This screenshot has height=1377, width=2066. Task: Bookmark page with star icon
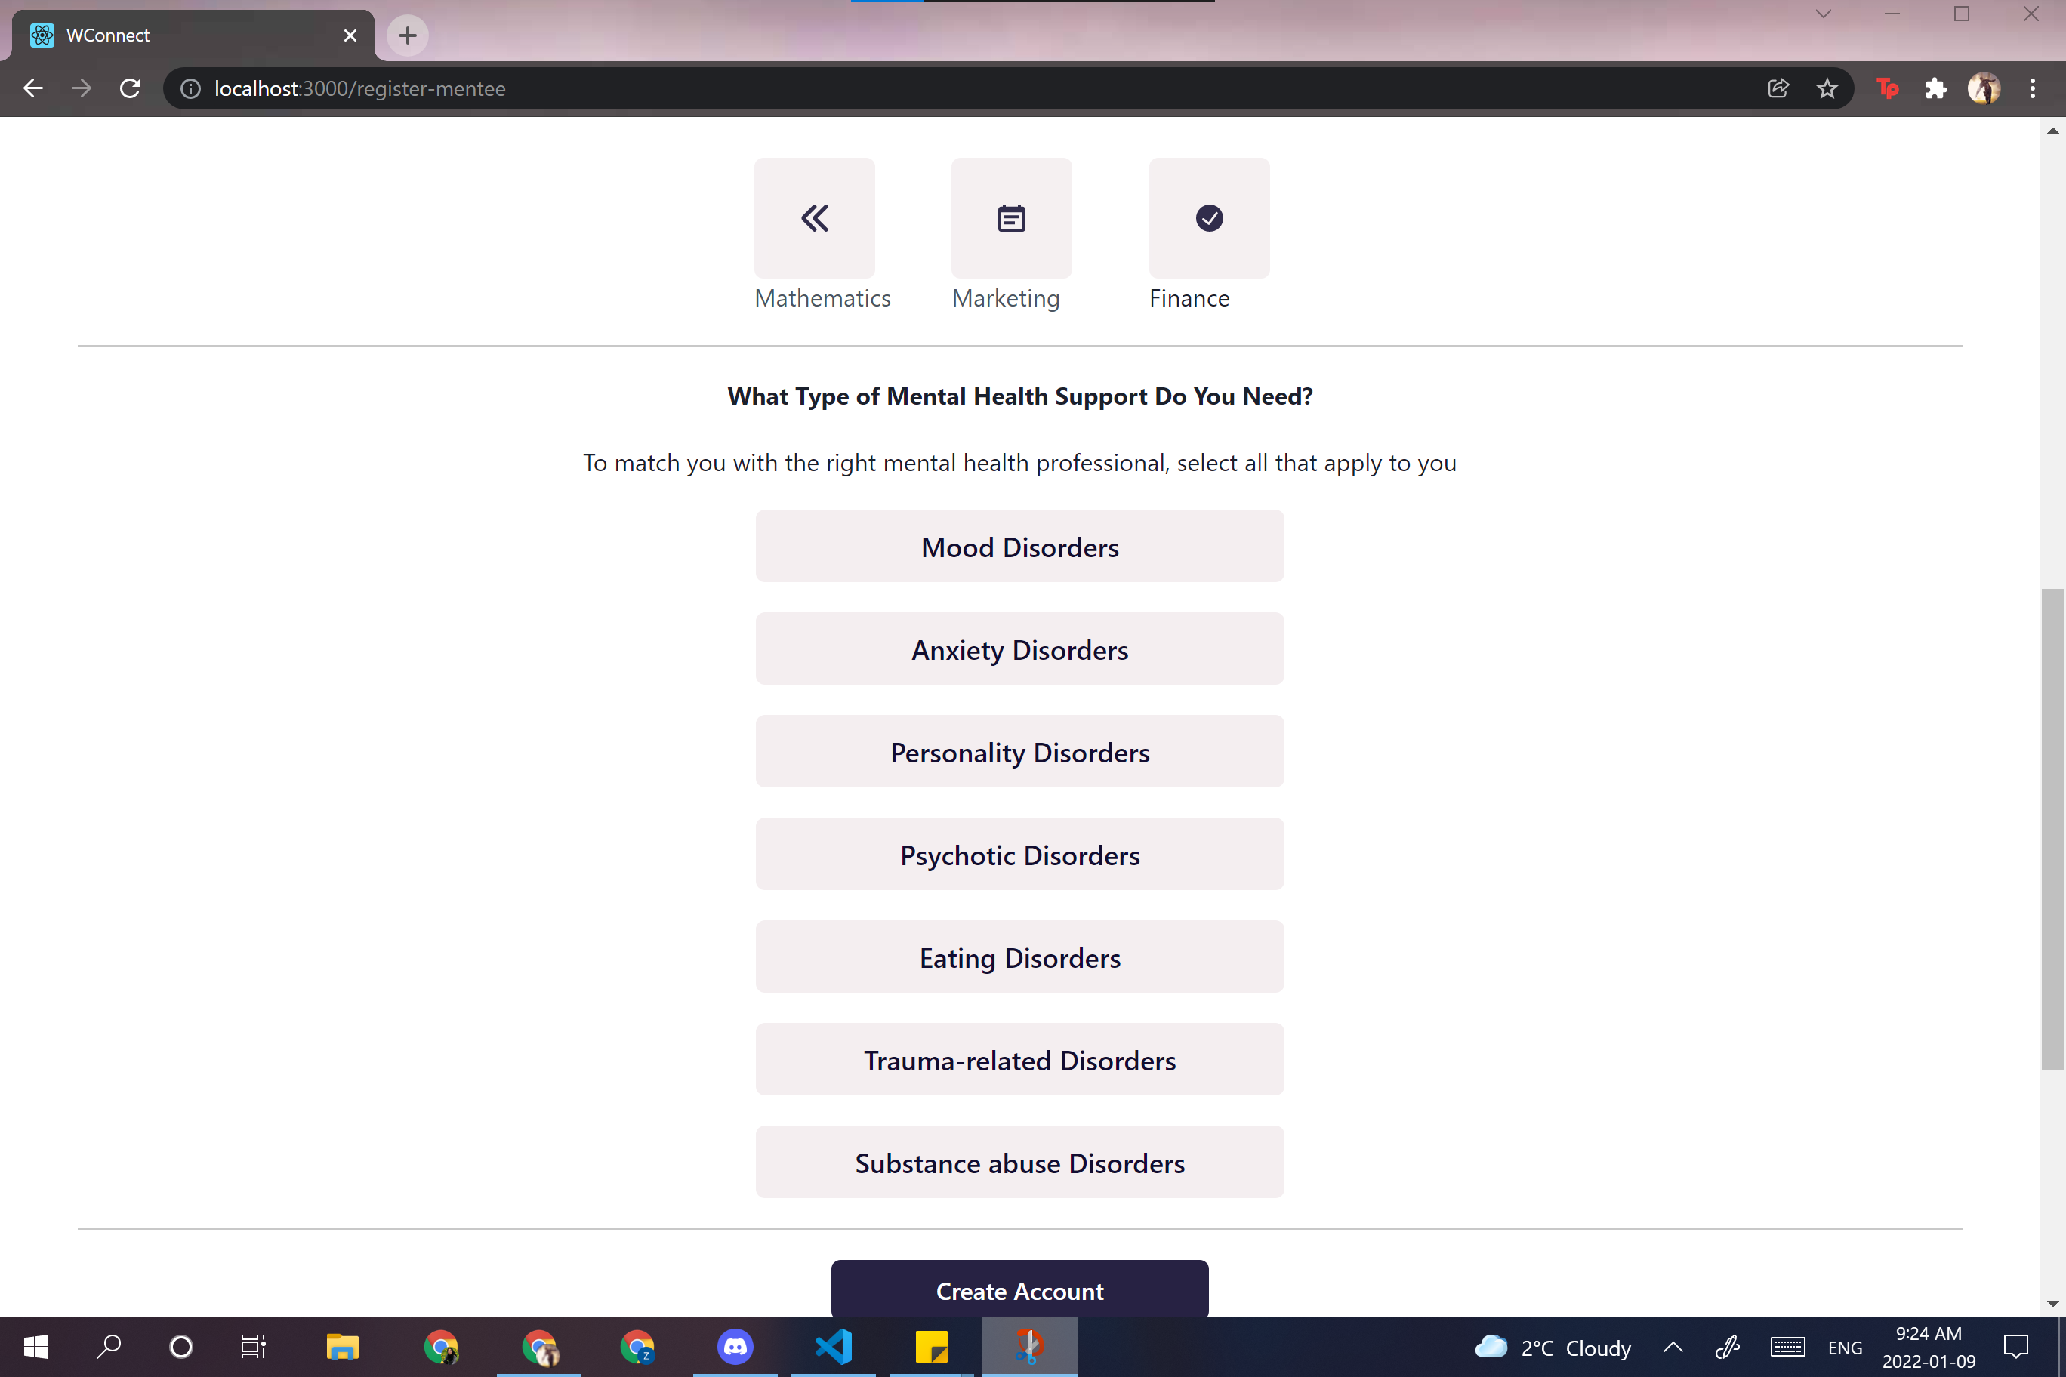click(x=1827, y=88)
